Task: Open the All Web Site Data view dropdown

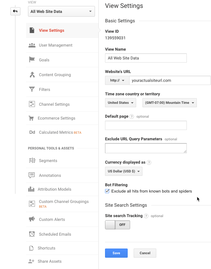Action: pyautogui.click(x=61, y=12)
